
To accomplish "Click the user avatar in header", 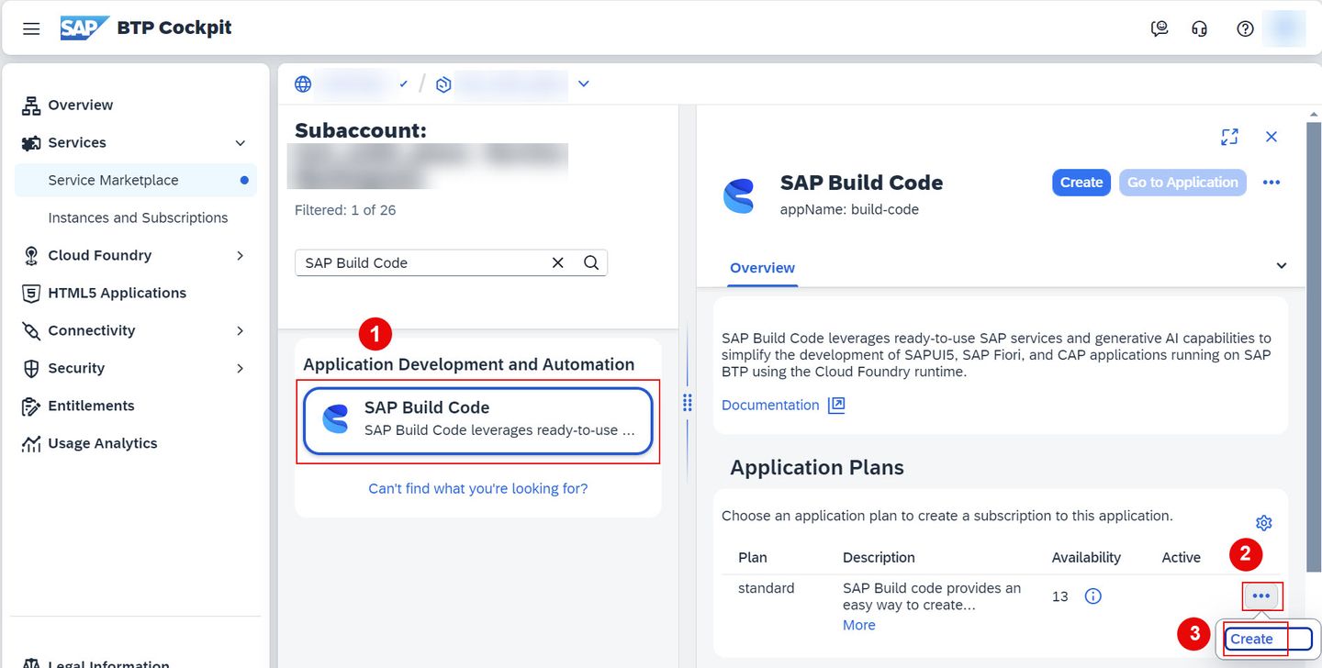I will [x=1283, y=28].
